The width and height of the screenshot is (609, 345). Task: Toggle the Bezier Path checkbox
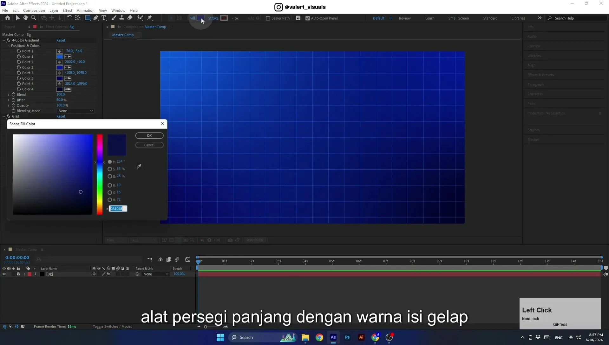pyautogui.click(x=268, y=18)
